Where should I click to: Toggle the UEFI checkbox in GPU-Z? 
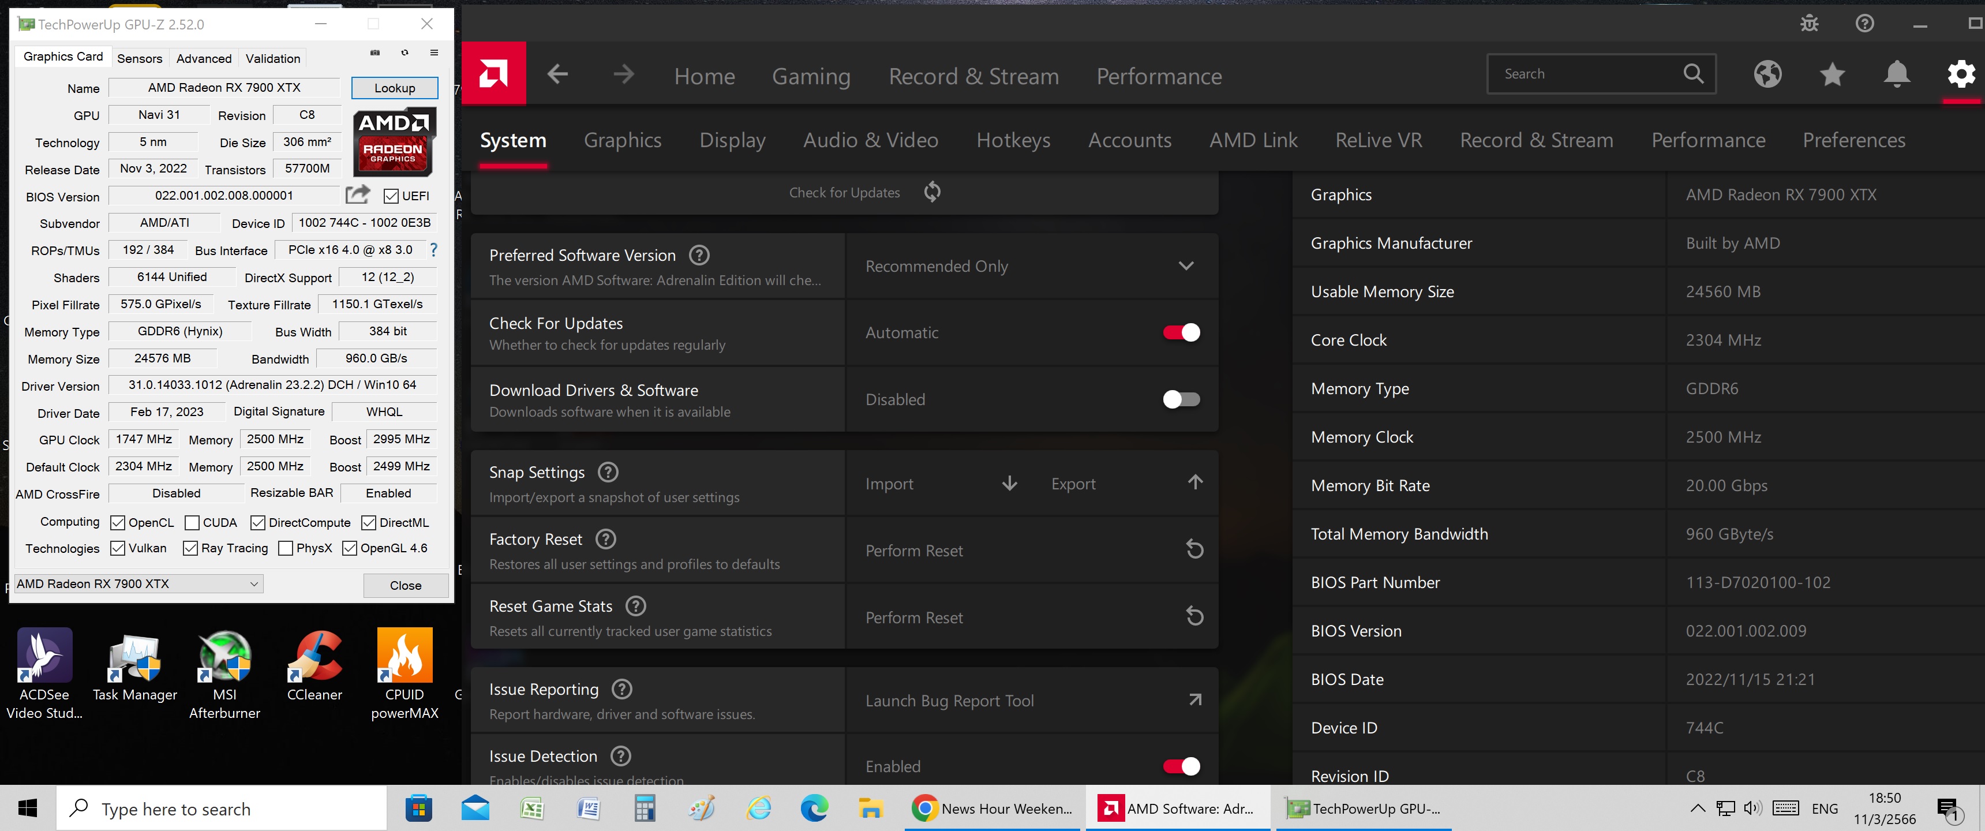391,196
